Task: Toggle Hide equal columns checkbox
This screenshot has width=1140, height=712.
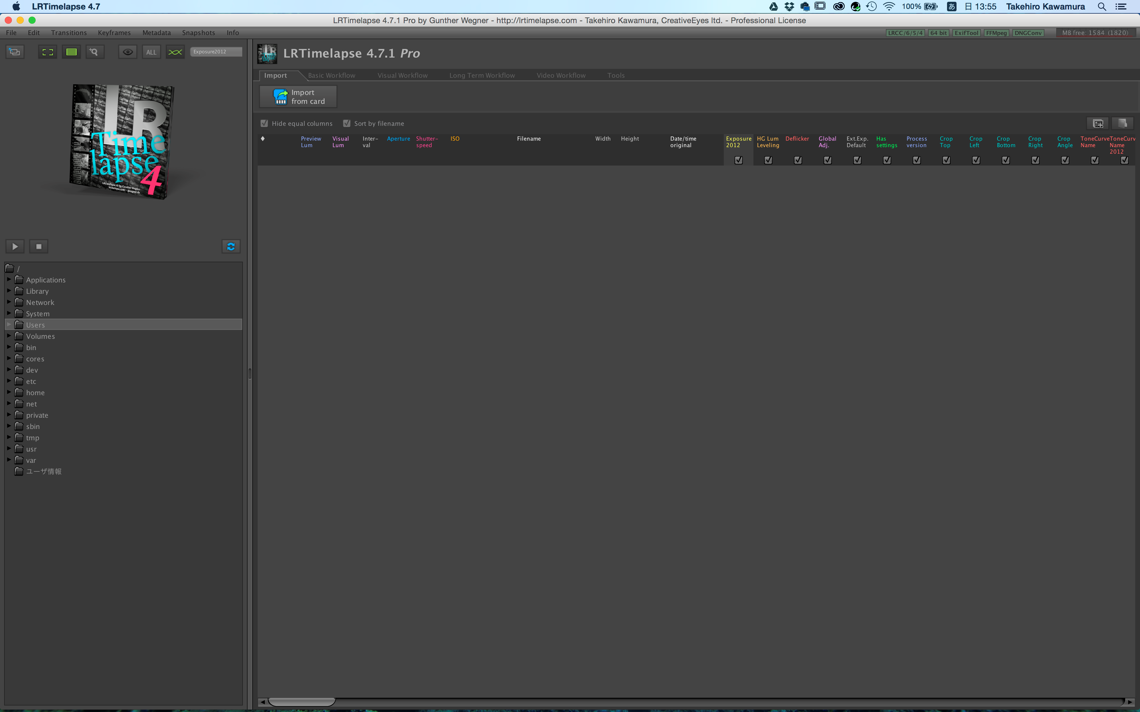Action: tap(264, 123)
